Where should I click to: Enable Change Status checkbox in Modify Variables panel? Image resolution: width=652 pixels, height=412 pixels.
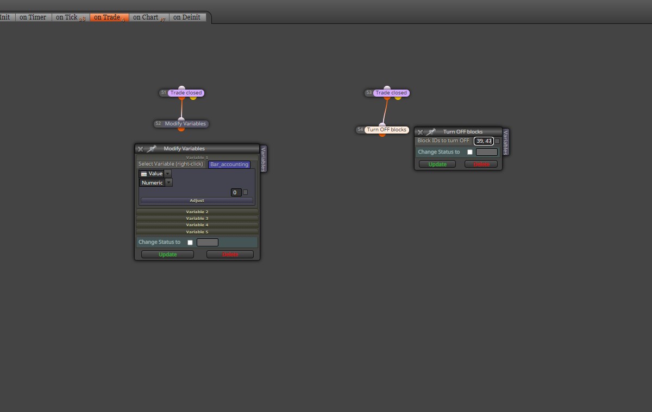coord(190,243)
